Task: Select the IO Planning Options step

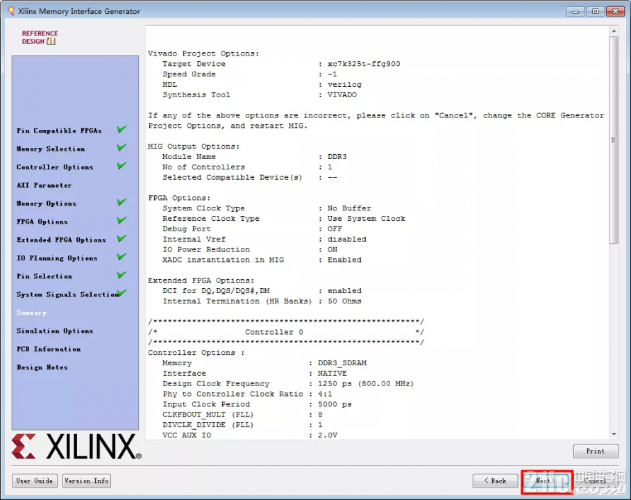Action: click(x=57, y=258)
